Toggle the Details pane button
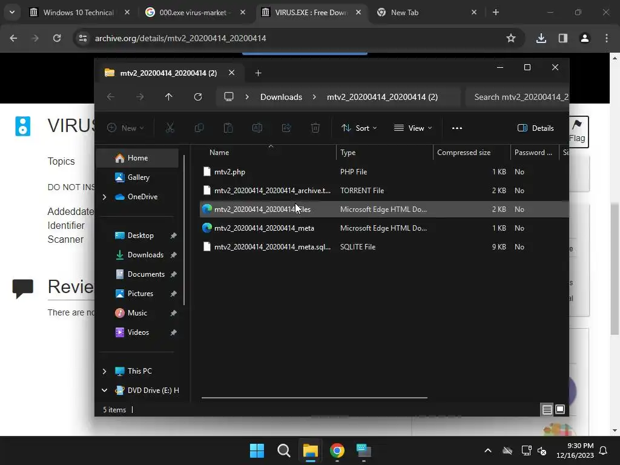The width and height of the screenshot is (620, 465). tap(536, 128)
